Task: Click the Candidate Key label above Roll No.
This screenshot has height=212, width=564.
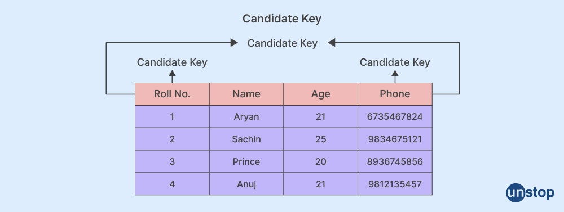Action: [x=172, y=62]
